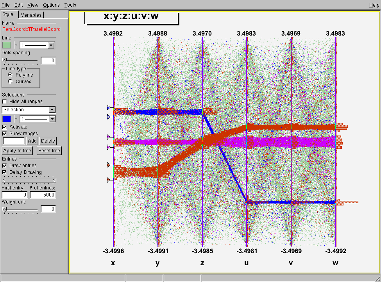The height and width of the screenshot is (282, 381).
Task: Open the Help menu
Action: tap(374, 5)
